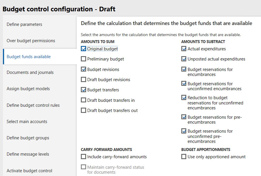The width and height of the screenshot is (261, 176).
Task: Select Define budget control rules
Action: pyautogui.click(x=33, y=105)
